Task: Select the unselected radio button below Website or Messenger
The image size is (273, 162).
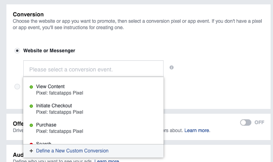Action: pyautogui.click(x=17, y=86)
